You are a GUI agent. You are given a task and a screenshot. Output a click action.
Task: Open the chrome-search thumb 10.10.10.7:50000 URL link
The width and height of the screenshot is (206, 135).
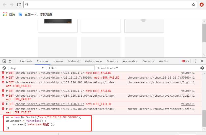(x=54, y=78)
